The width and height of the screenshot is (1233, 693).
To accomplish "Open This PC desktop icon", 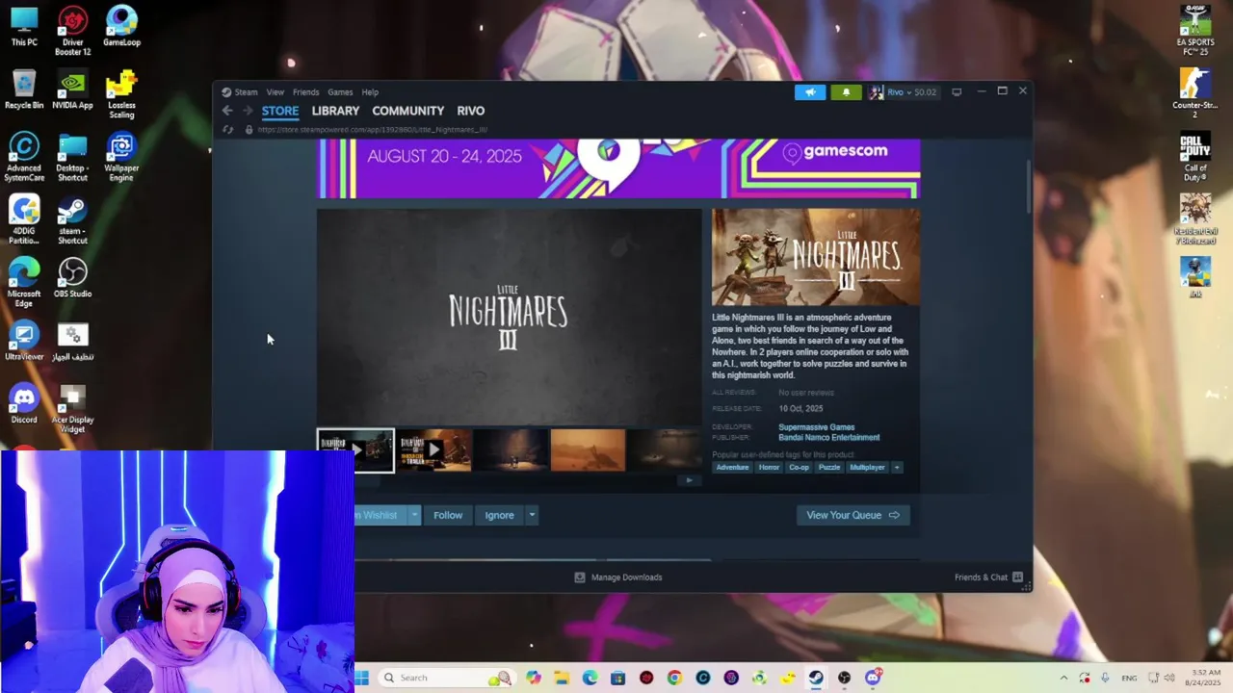I will point(24,27).
